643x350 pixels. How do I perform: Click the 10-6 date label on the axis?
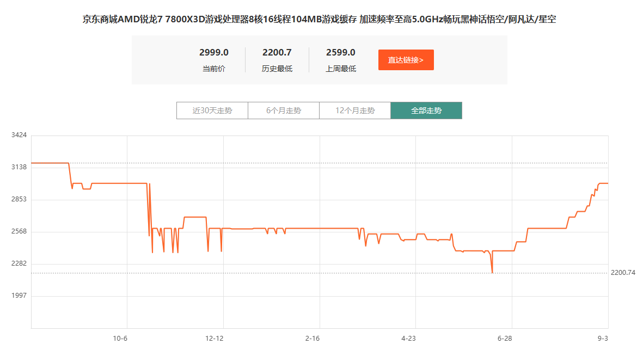[x=120, y=338]
